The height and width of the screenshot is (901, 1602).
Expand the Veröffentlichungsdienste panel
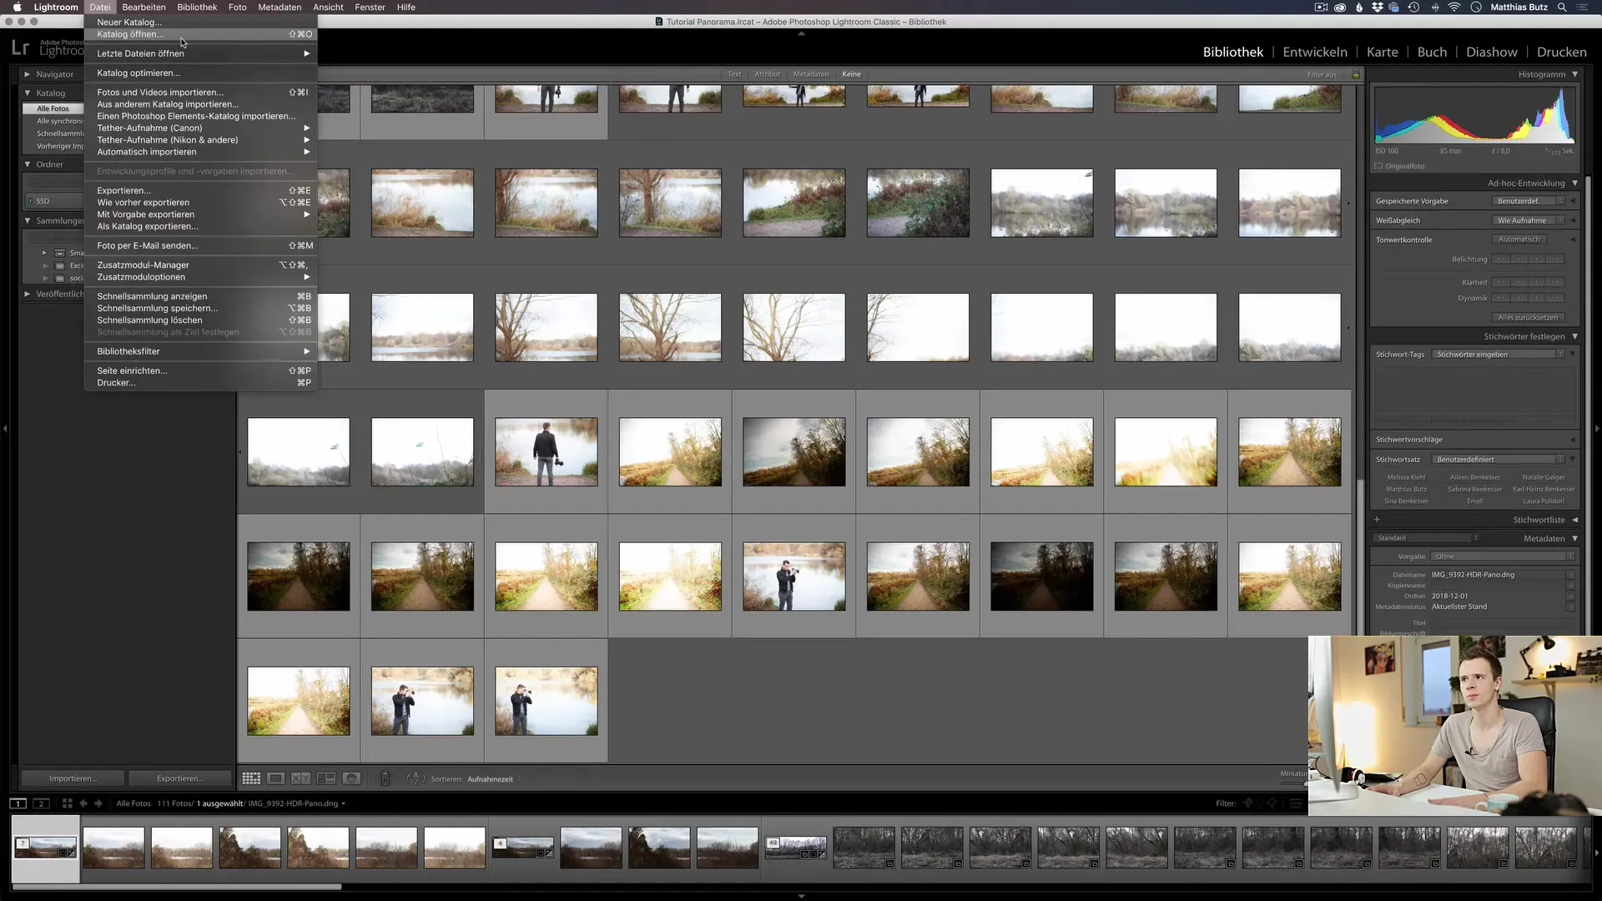tap(27, 294)
